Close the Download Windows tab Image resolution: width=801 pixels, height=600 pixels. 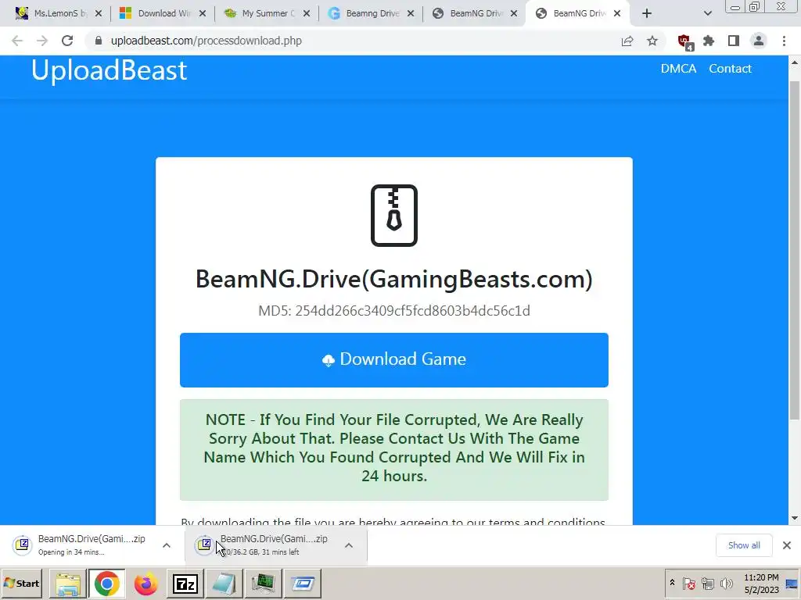point(203,13)
